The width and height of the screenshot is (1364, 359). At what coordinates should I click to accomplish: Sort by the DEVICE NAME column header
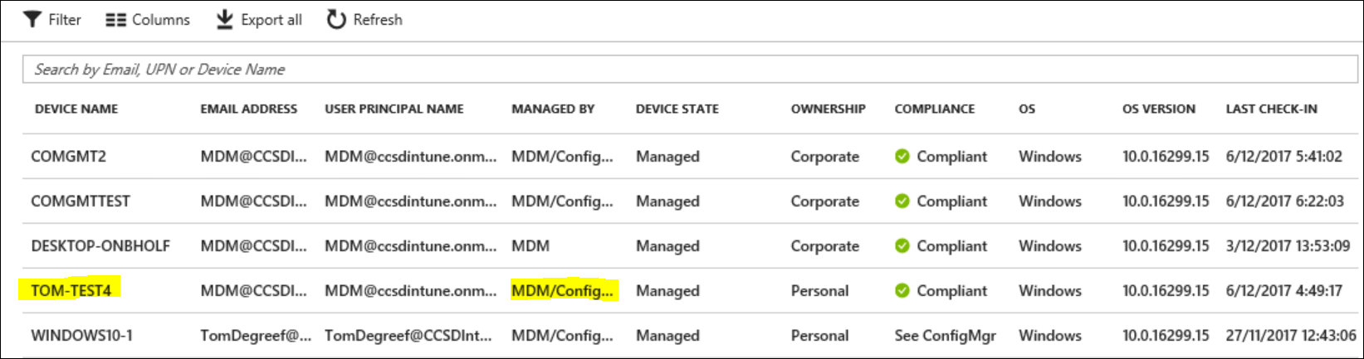(x=76, y=109)
